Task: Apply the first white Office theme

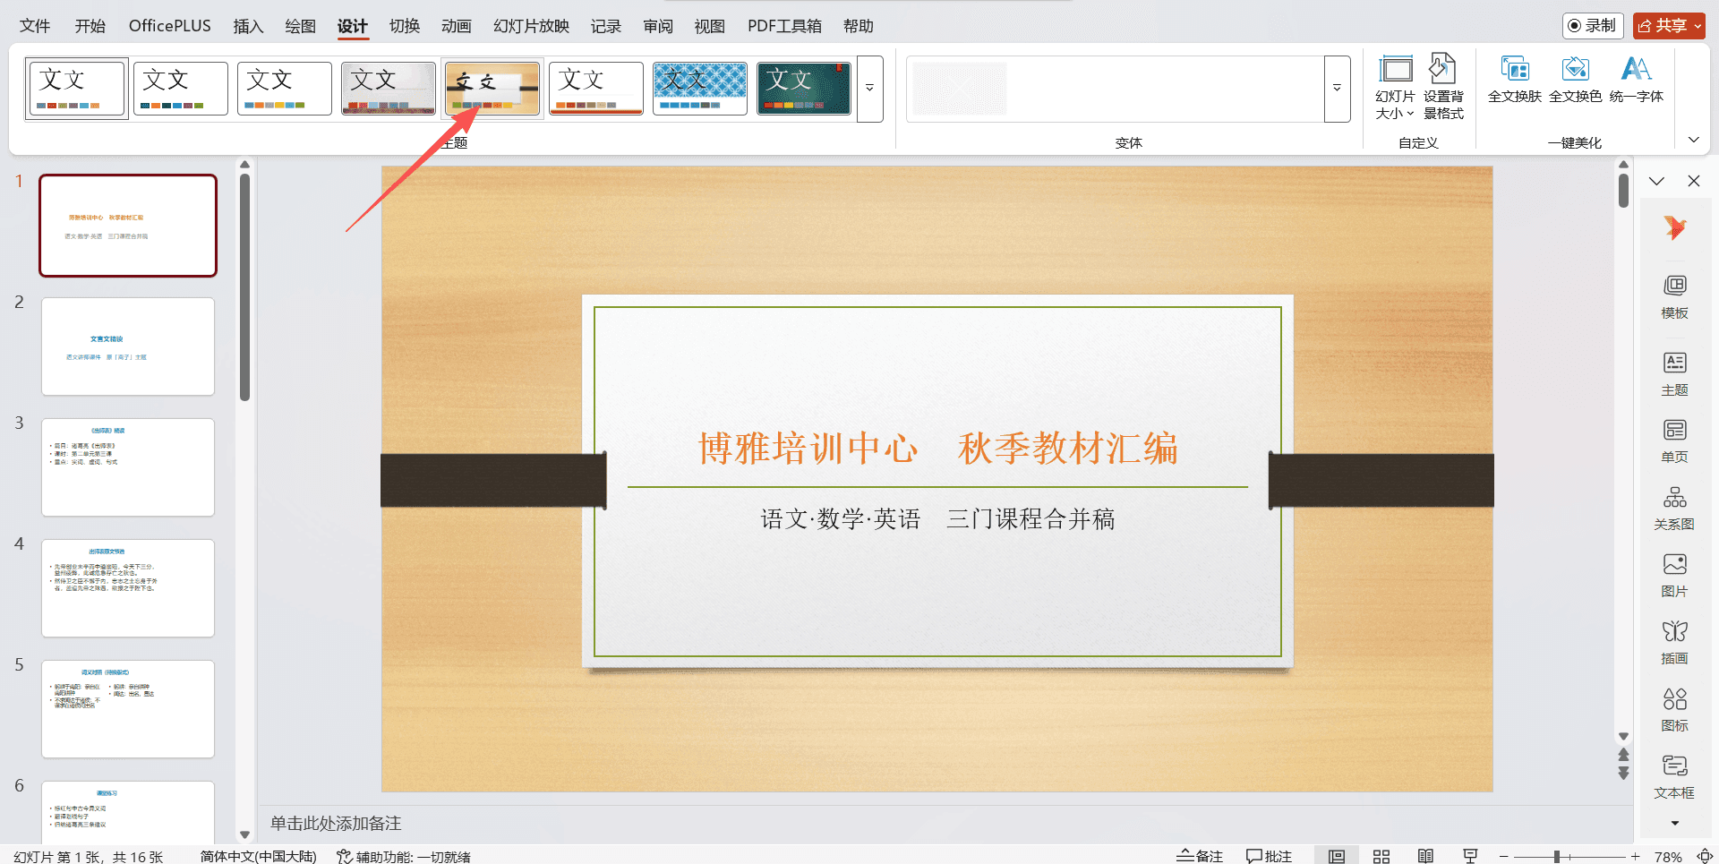Action: pos(76,89)
